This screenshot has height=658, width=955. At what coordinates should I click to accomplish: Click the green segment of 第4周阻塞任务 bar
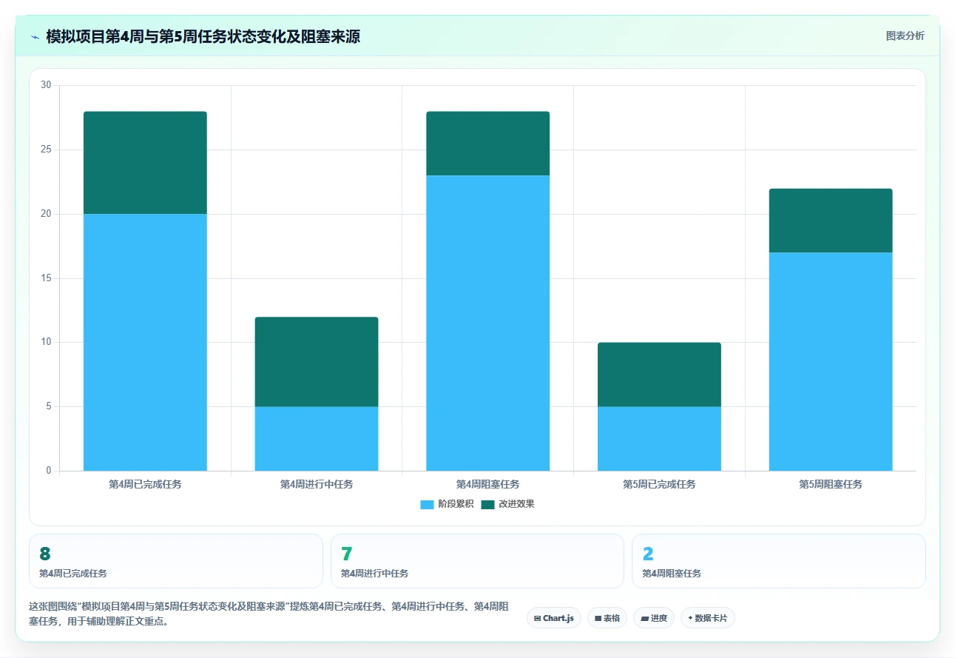[488, 144]
